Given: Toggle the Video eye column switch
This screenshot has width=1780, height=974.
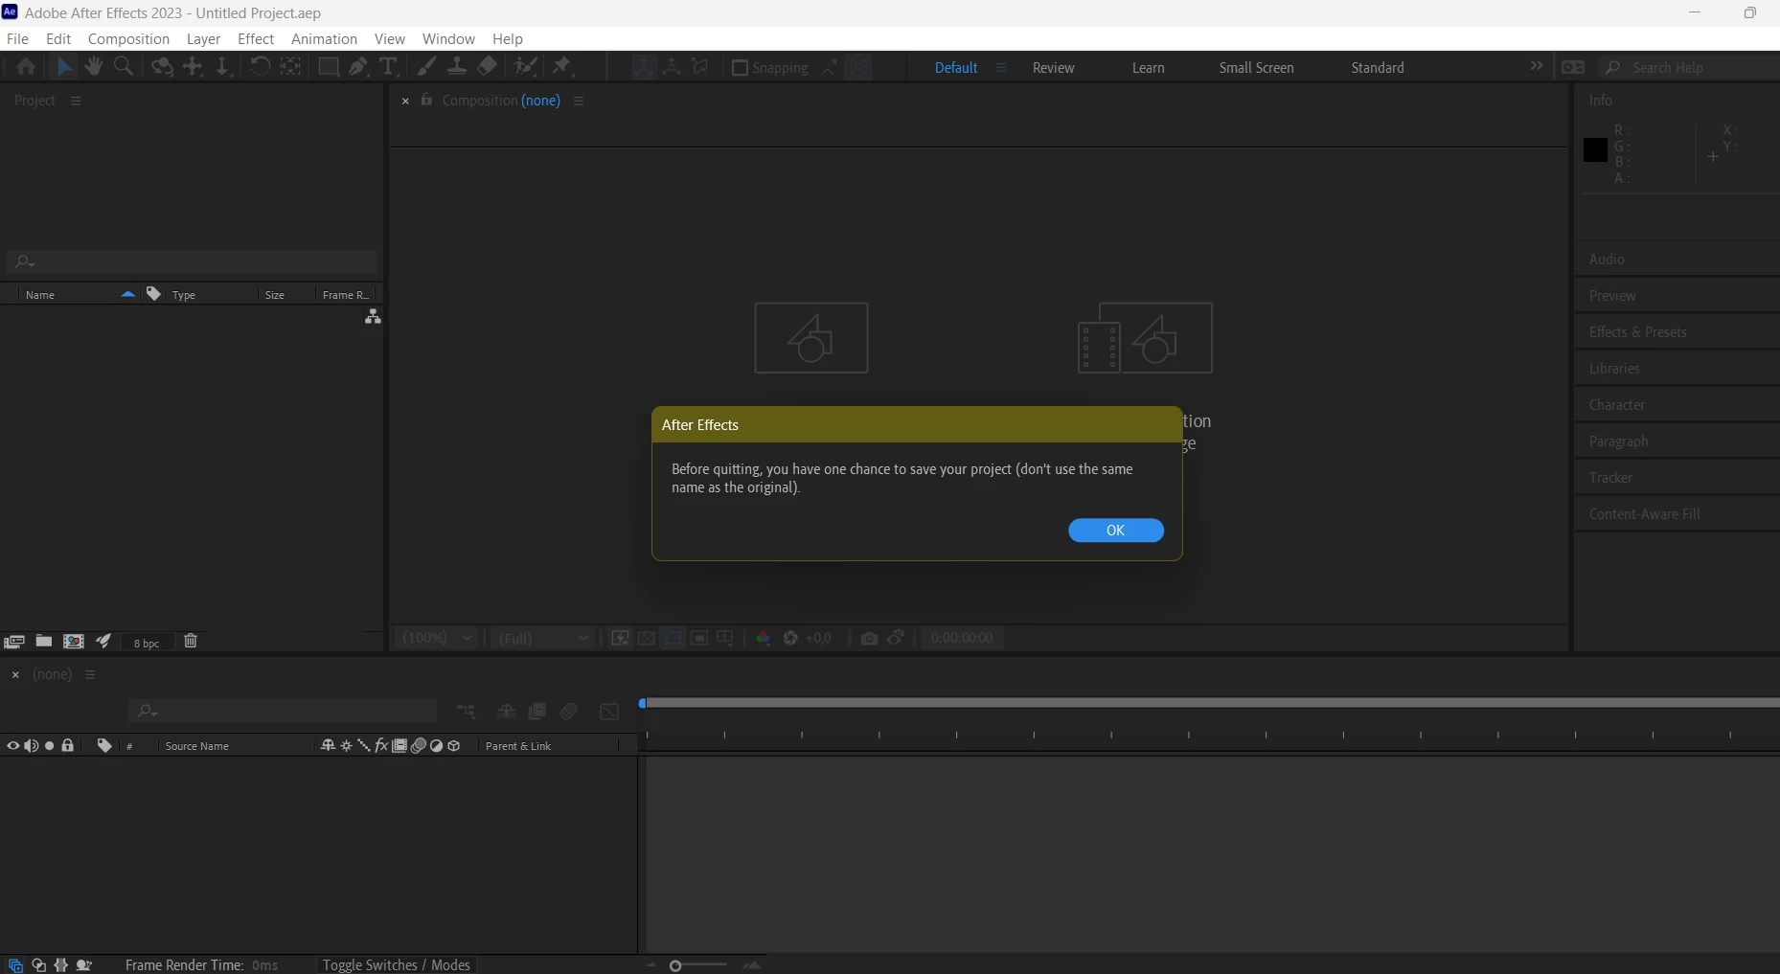Looking at the screenshot, I should tap(12, 745).
